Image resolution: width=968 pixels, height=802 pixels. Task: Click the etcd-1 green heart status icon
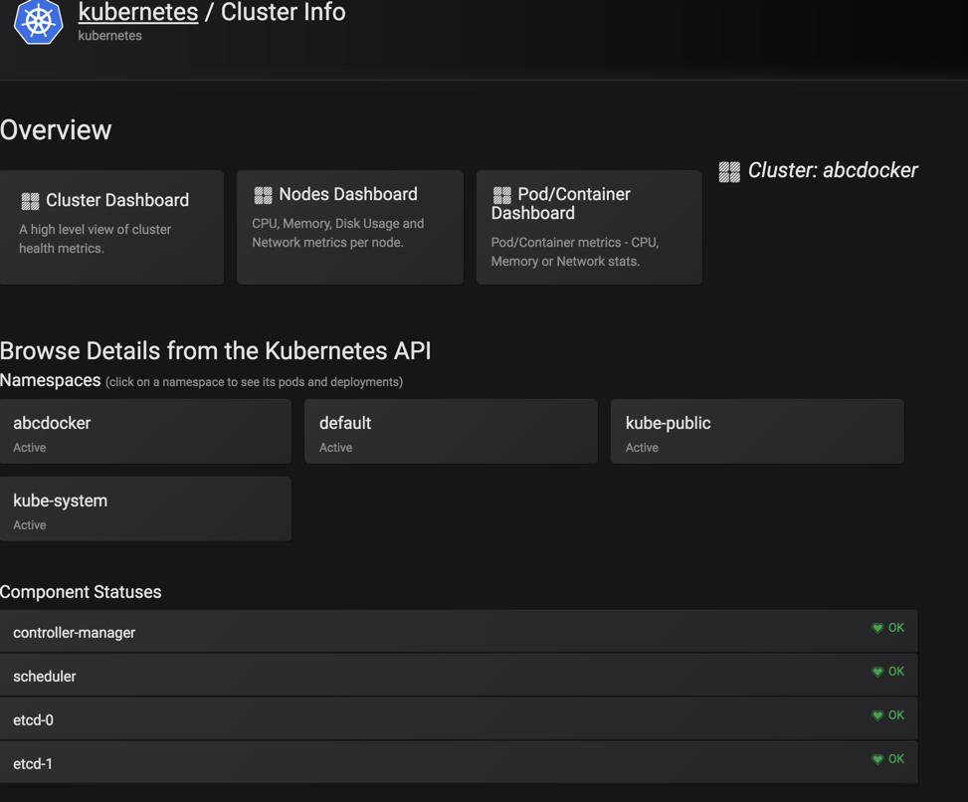pos(877,759)
